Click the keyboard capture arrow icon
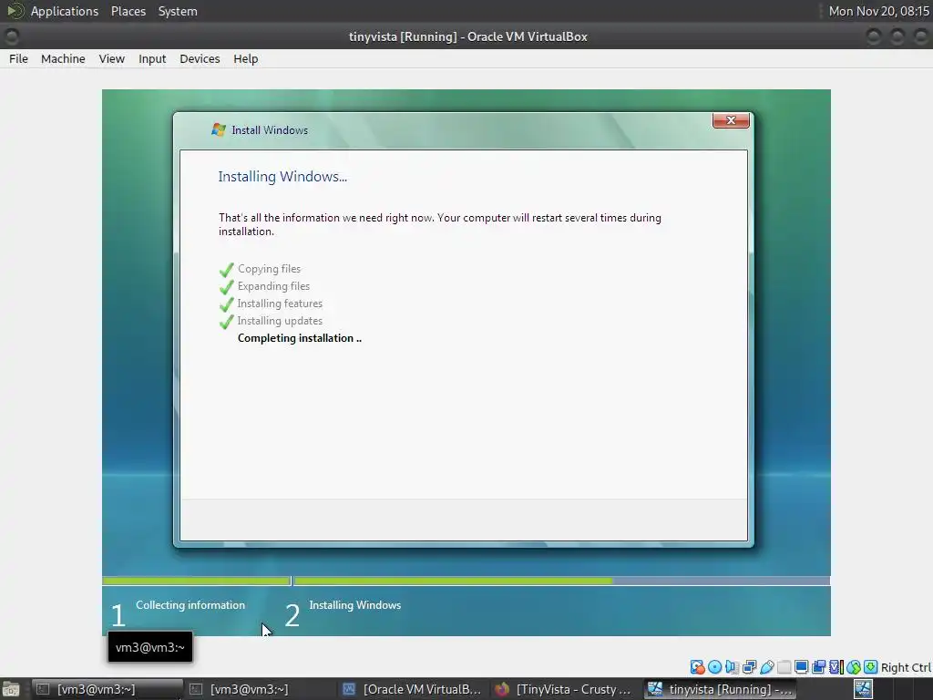The width and height of the screenshot is (933, 700). pos(870,667)
